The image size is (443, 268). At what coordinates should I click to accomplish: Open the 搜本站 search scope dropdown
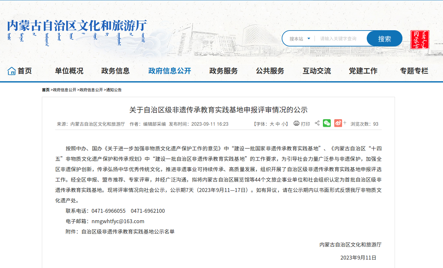click(x=300, y=39)
